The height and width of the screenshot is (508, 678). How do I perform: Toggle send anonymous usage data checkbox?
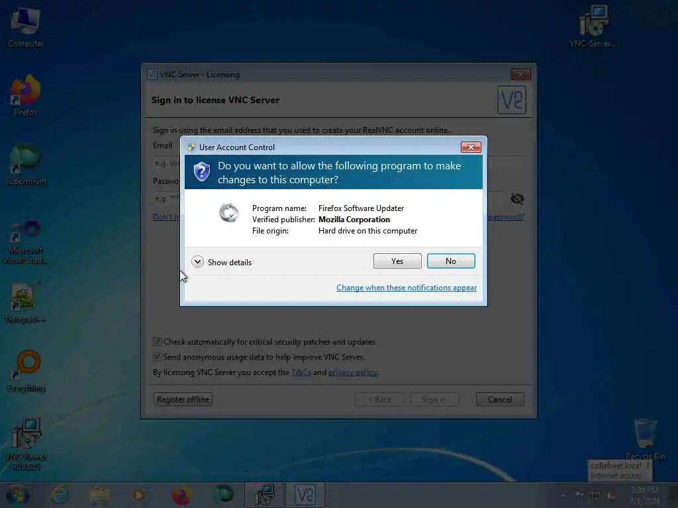coord(157,357)
